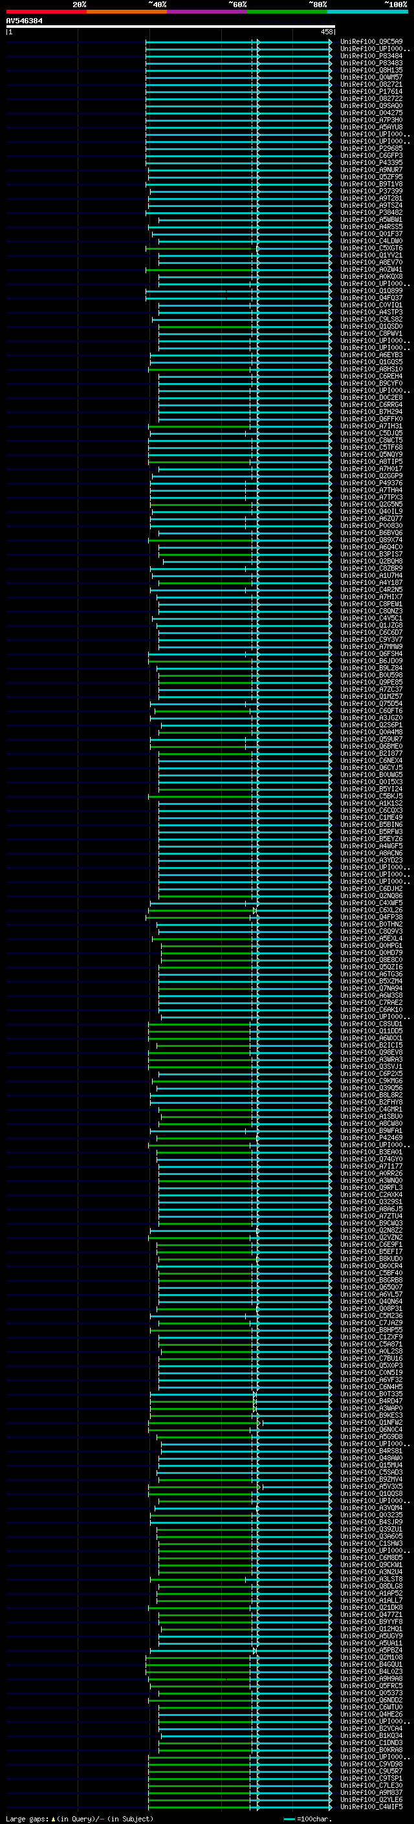Click hit label UniRef100_Q2M108
This screenshot has width=414, height=1824.
point(371,1657)
